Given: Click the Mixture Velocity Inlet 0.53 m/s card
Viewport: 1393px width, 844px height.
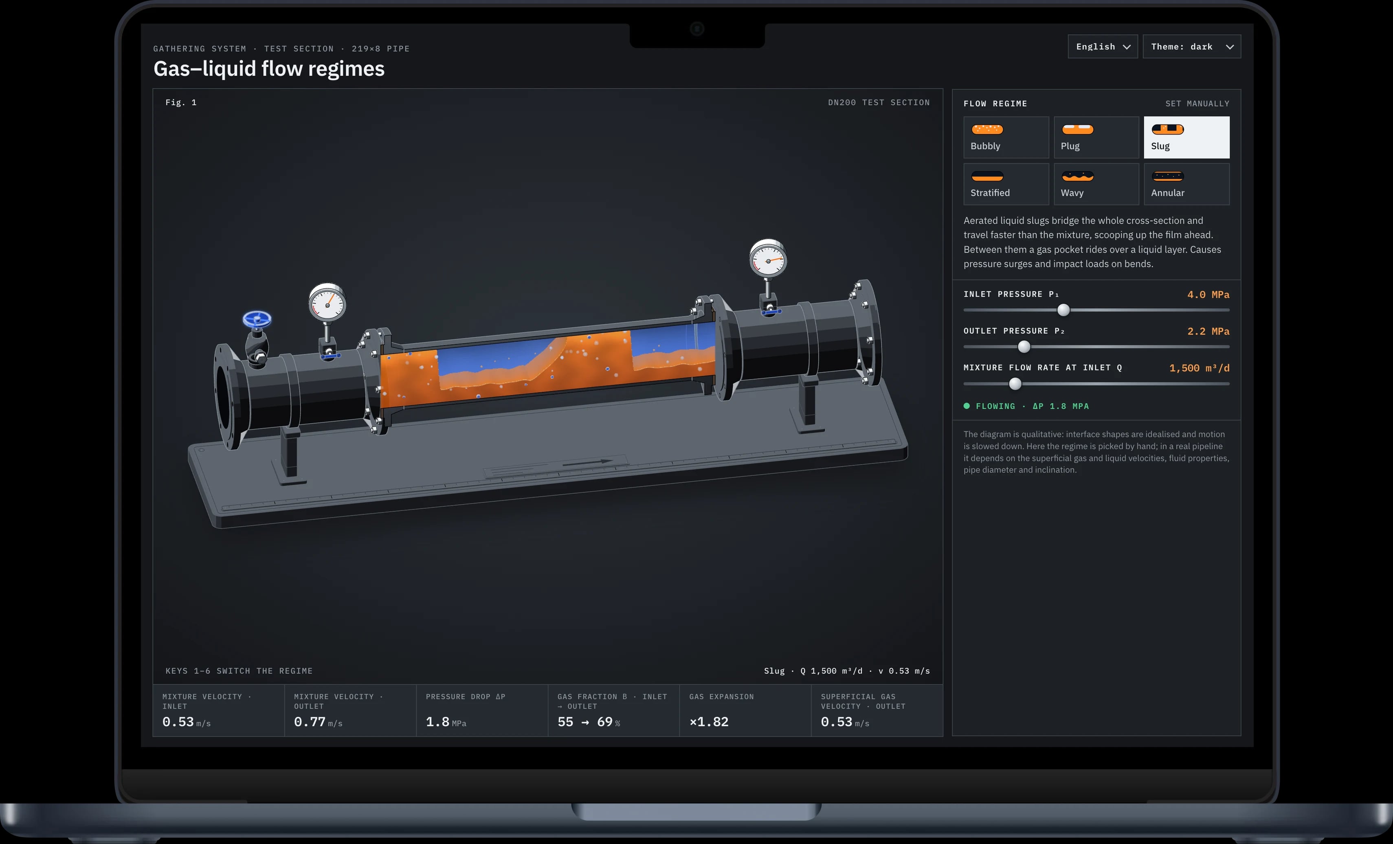Looking at the screenshot, I should (x=219, y=710).
